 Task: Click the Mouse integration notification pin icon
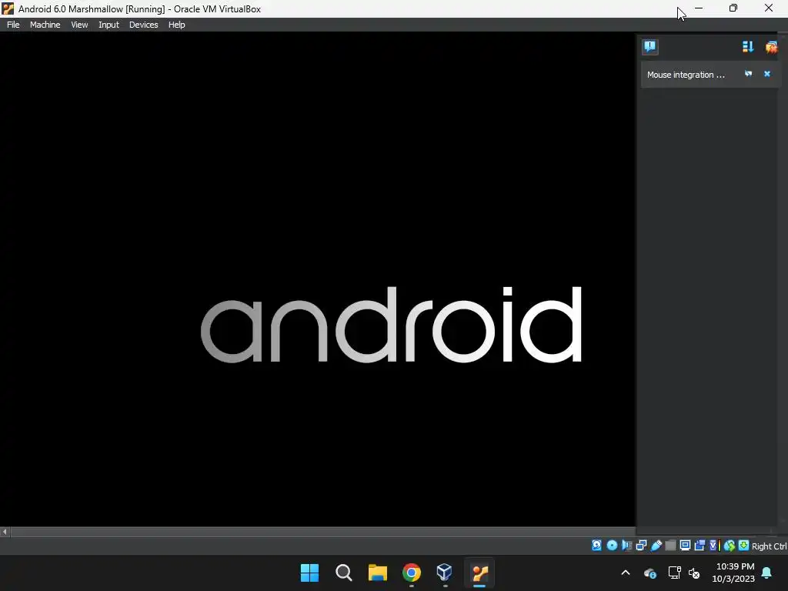[x=748, y=74]
